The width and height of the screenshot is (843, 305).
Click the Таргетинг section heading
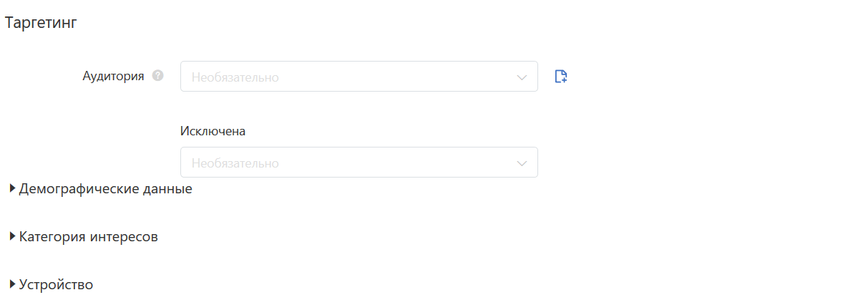point(41,23)
